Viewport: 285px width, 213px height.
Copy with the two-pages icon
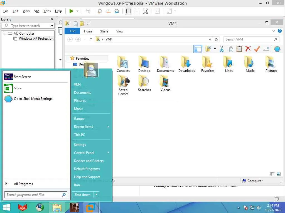point(230,49)
